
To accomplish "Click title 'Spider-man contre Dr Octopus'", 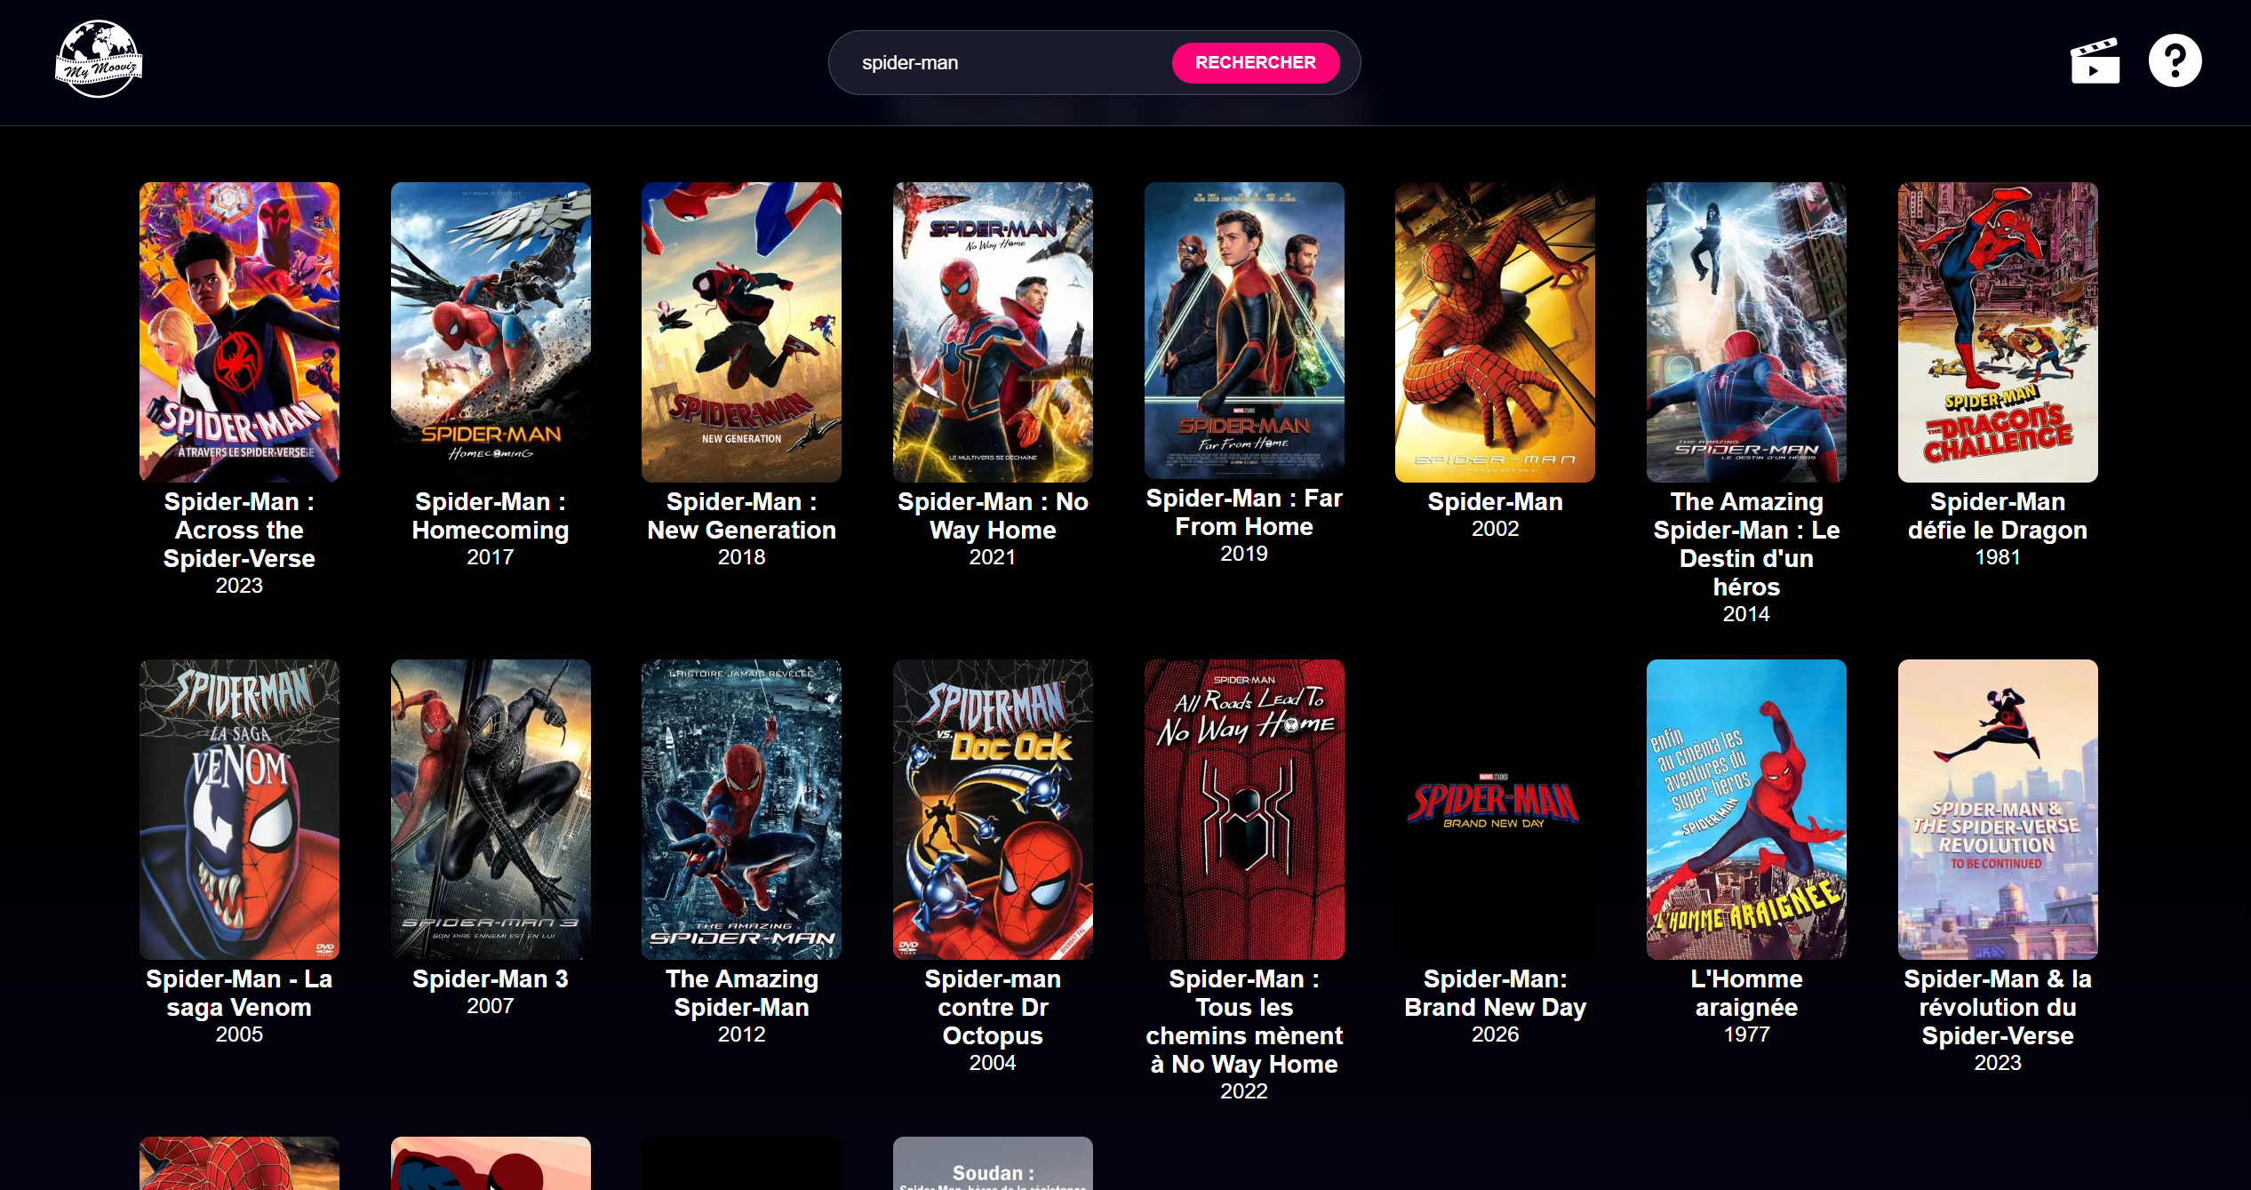I will coord(993,1007).
